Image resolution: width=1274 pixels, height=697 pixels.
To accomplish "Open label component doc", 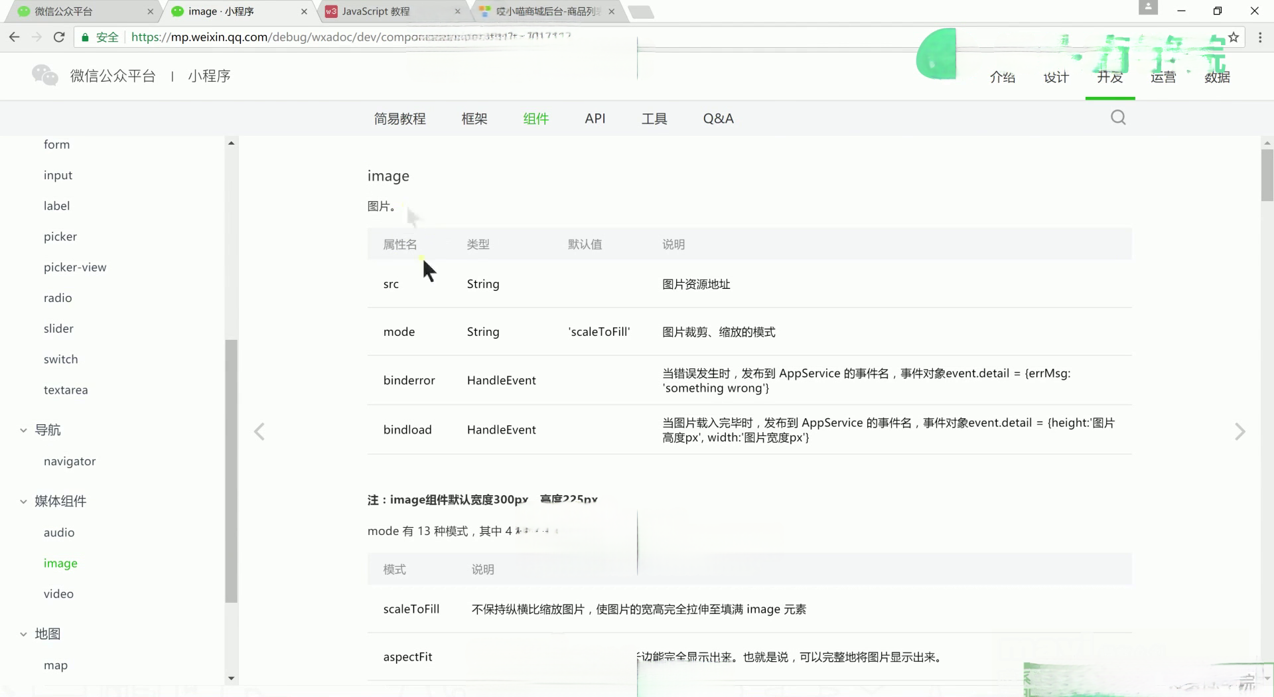I will tap(56, 206).
